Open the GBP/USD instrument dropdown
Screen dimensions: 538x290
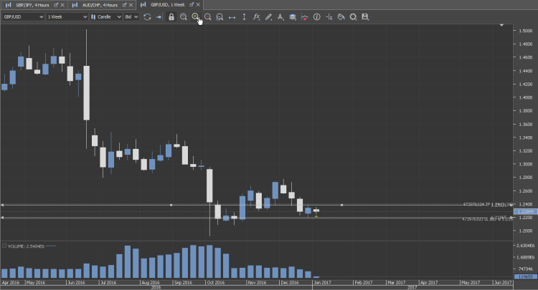tap(22, 16)
